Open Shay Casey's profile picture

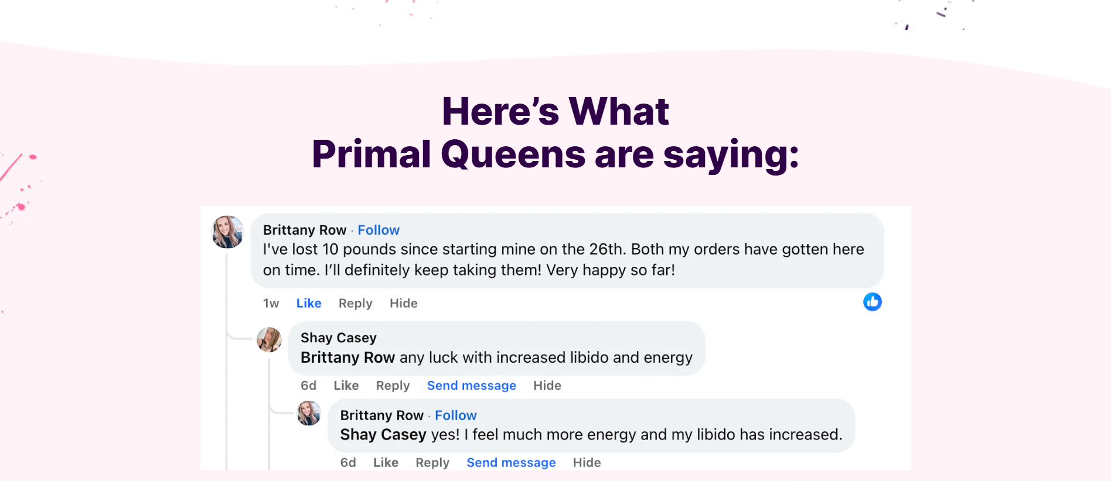tap(269, 339)
